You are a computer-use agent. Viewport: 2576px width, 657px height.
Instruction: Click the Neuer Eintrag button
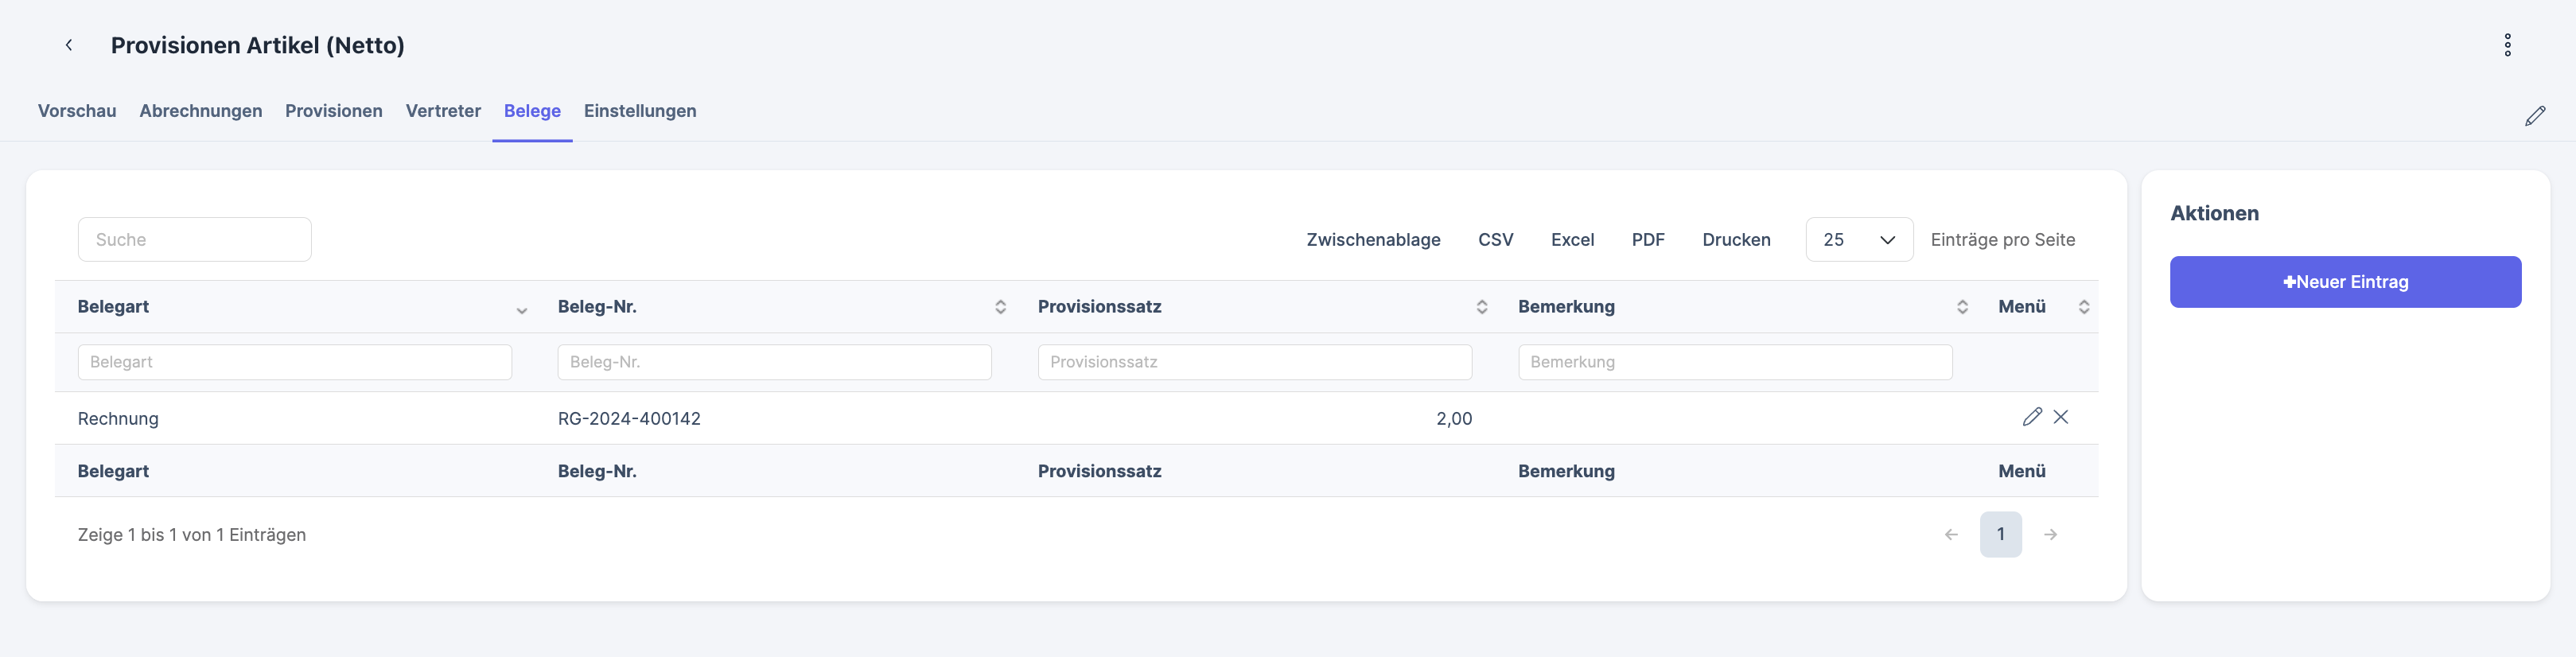2344,282
